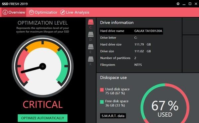
Task: Open the Overview tab
Action: click(x=14, y=12)
